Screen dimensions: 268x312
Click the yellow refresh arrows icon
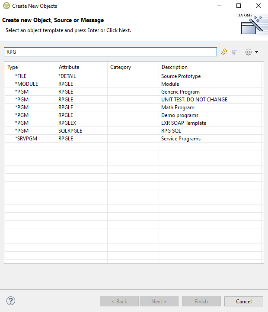224,52
